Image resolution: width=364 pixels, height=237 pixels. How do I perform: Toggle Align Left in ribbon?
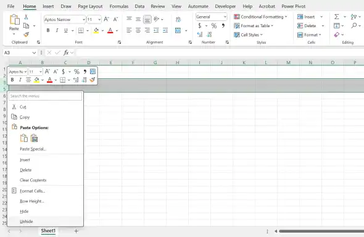tap(129, 30)
